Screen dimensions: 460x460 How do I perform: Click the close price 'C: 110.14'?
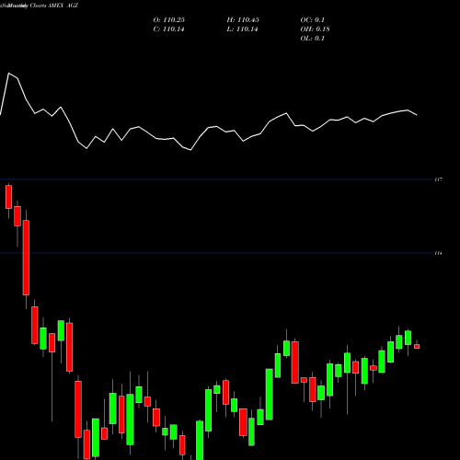coord(169,29)
